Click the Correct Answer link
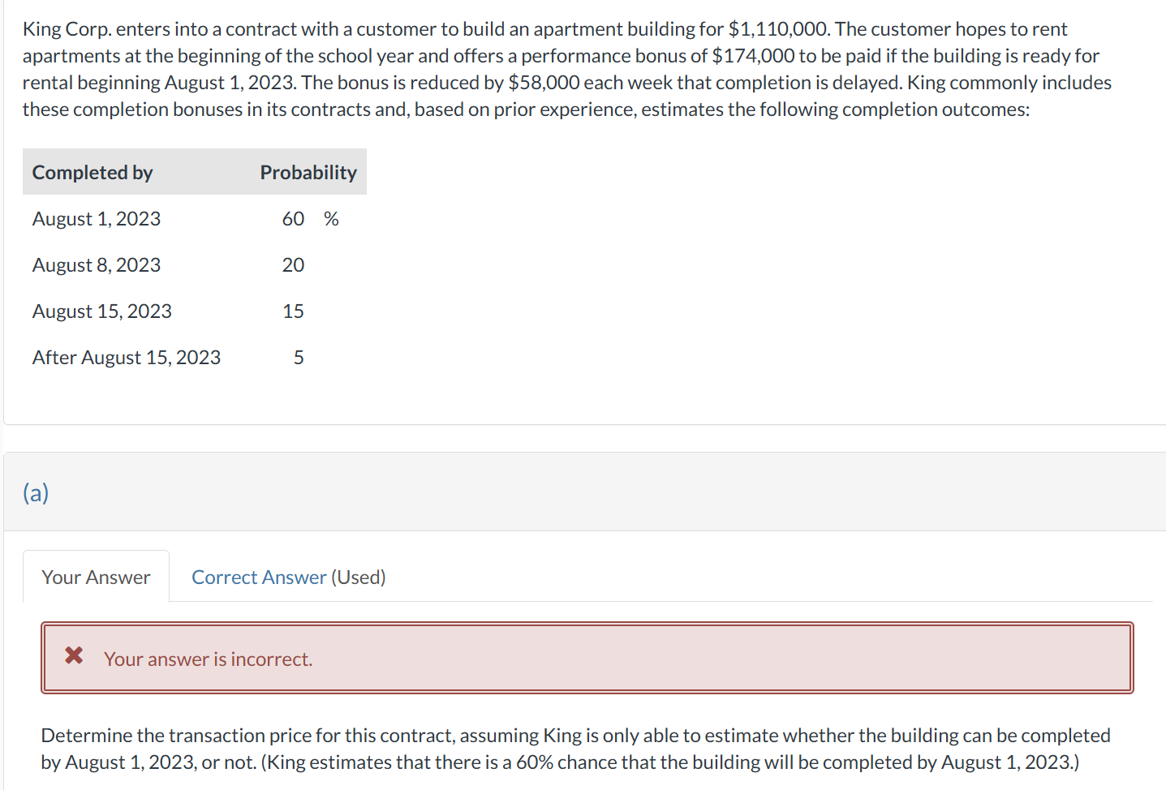1166x790 pixels. click(259, 577)
